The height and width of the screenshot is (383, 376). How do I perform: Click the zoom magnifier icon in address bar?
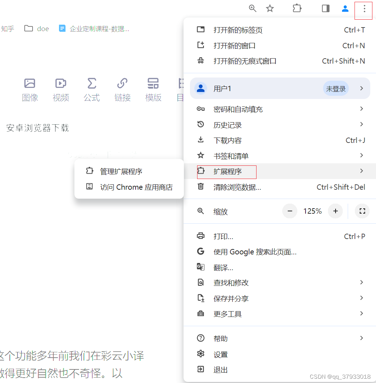pos(253,8)
